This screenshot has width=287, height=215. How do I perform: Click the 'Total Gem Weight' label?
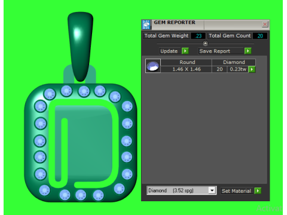tap(166, 36)
